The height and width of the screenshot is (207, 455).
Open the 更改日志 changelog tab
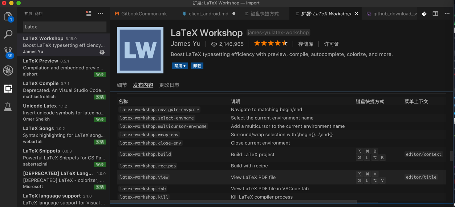[x=169, y=85]
